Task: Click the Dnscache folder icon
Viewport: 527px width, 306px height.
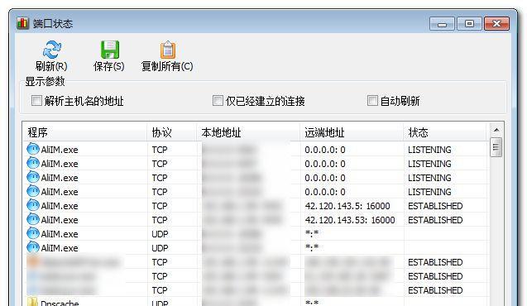Action: (32, 302)
